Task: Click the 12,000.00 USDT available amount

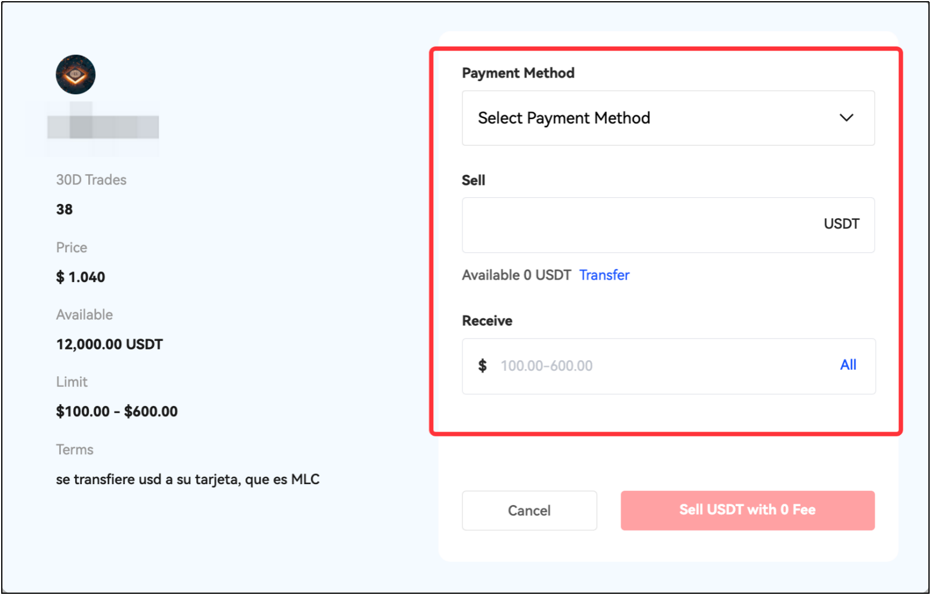Action: (109, 345)
